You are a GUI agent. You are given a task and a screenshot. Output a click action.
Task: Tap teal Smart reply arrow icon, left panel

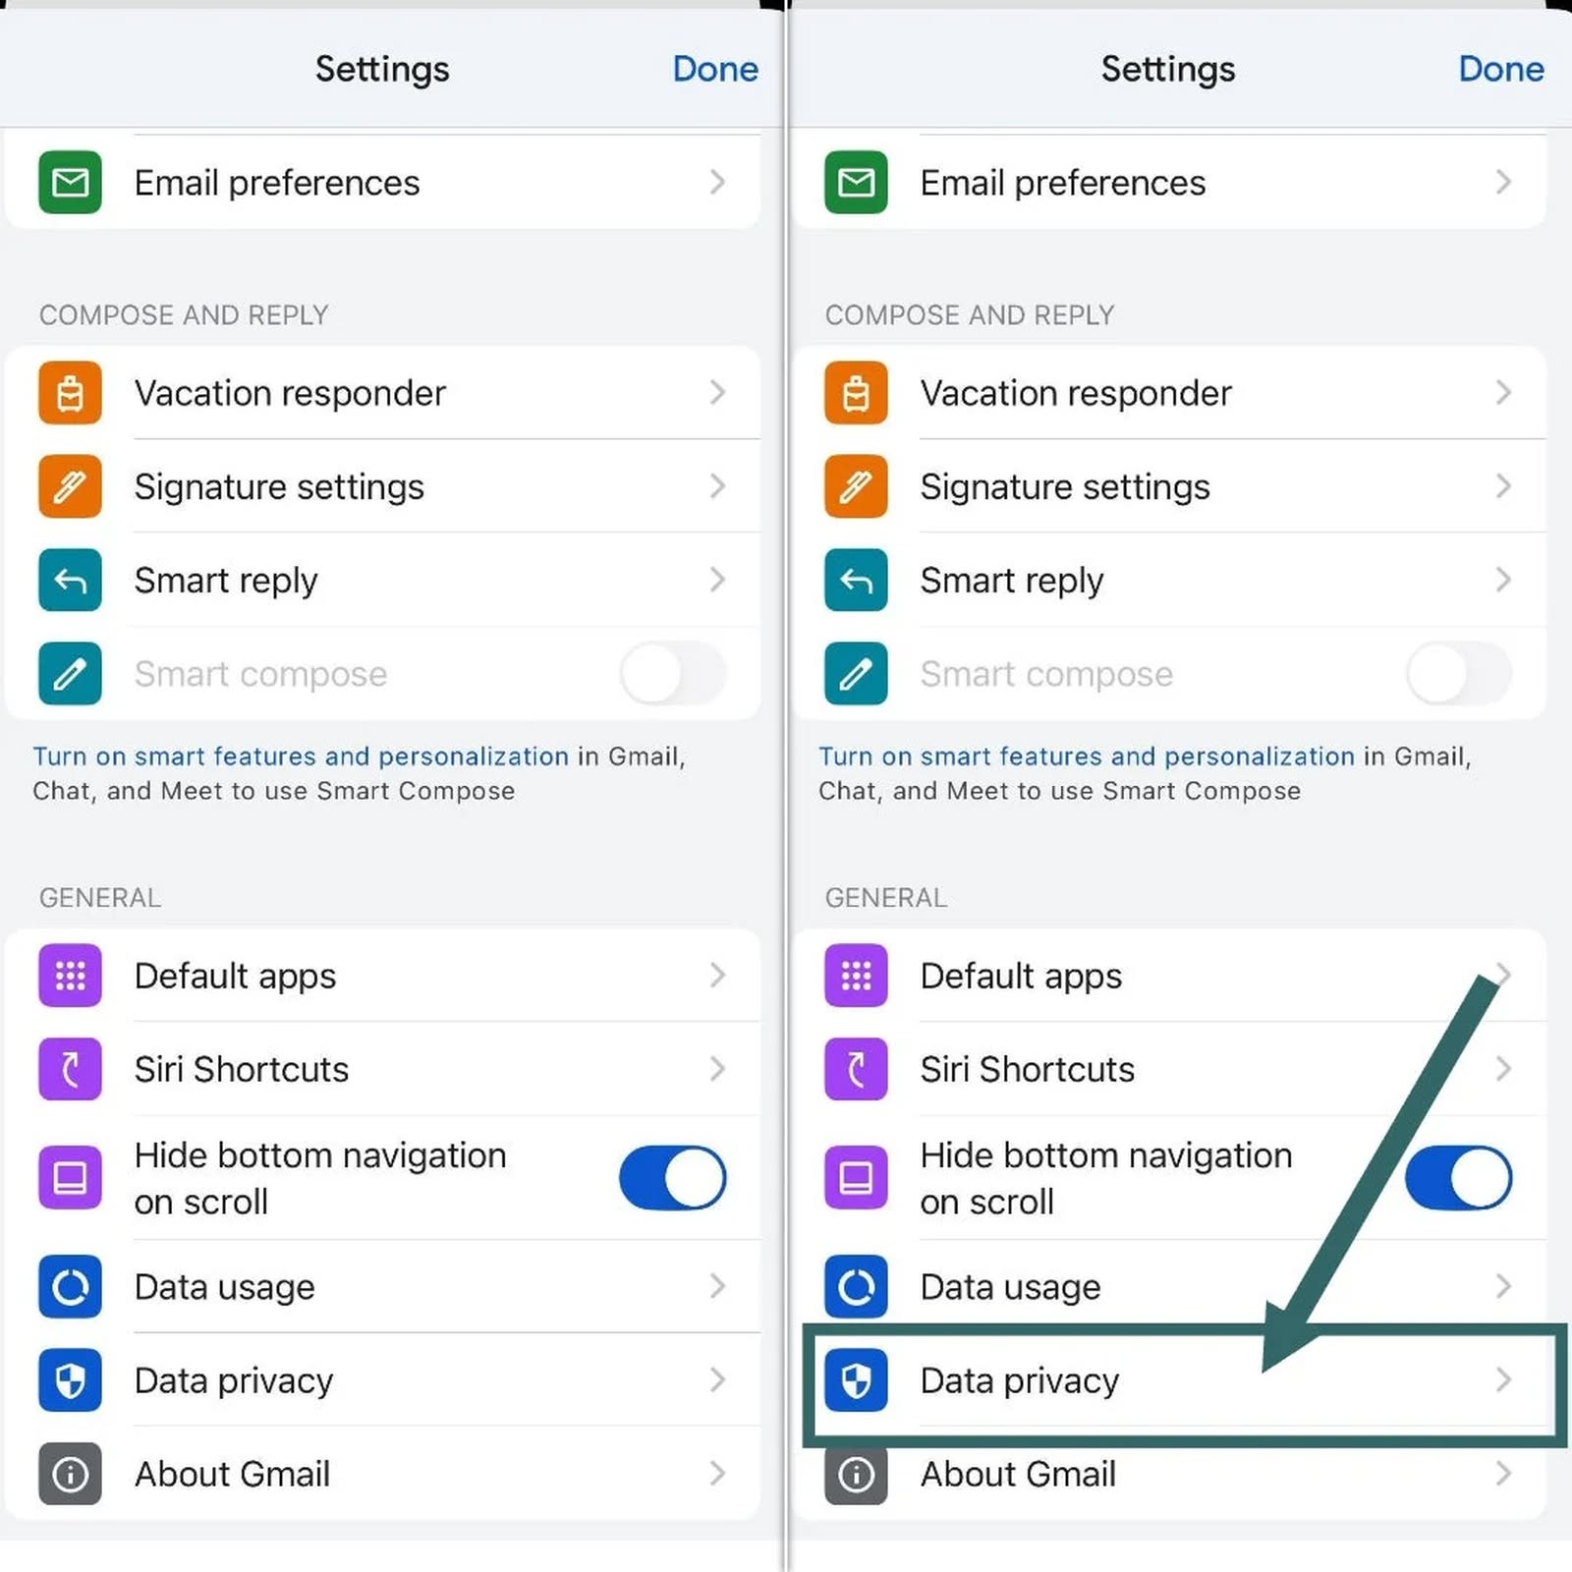[x=70, y=580]
